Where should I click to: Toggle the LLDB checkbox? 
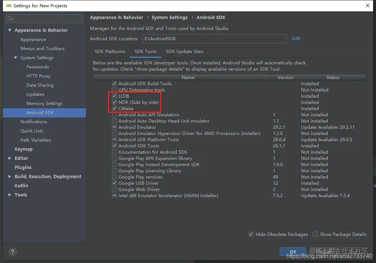coord(114,96)
